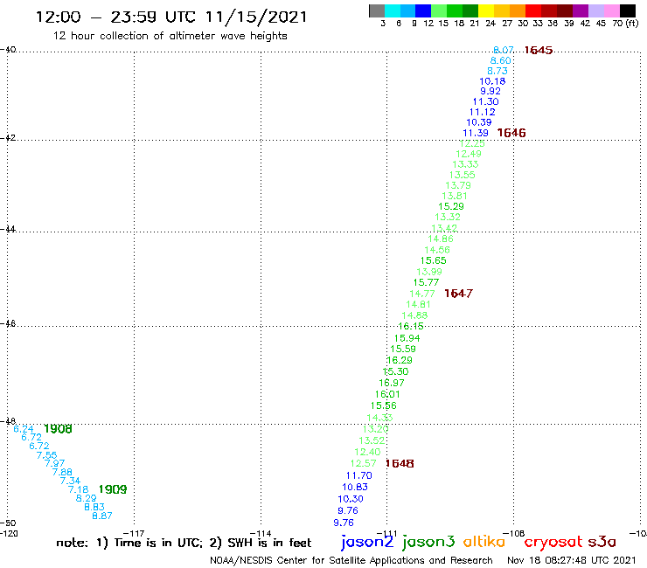Click the '70 (ft)' scale label
The height and width of the screenshot is (568, 647).
pos(625,24)
